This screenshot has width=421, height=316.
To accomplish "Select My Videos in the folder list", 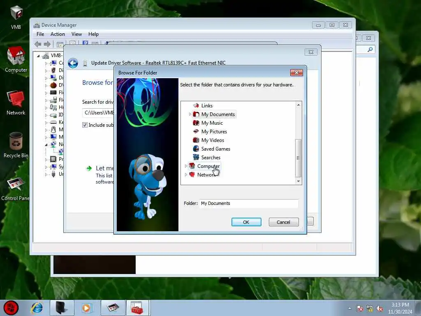I will (213, 140).
